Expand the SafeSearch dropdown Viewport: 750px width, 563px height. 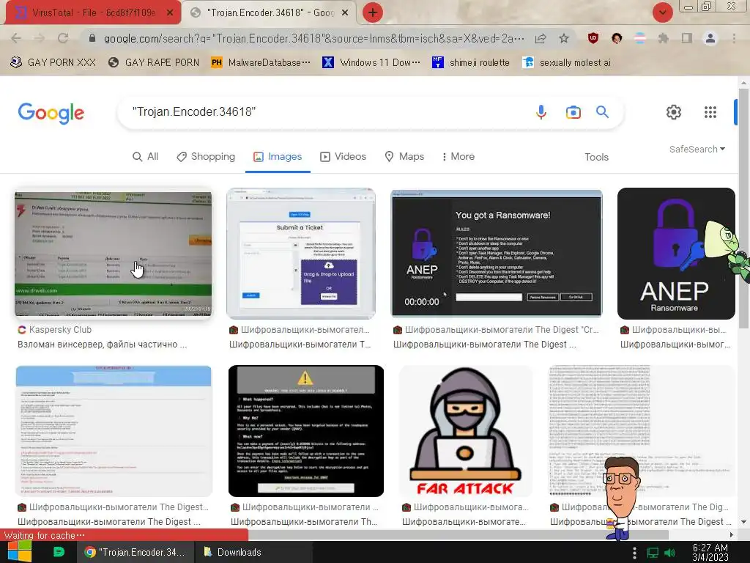point(697,149)
